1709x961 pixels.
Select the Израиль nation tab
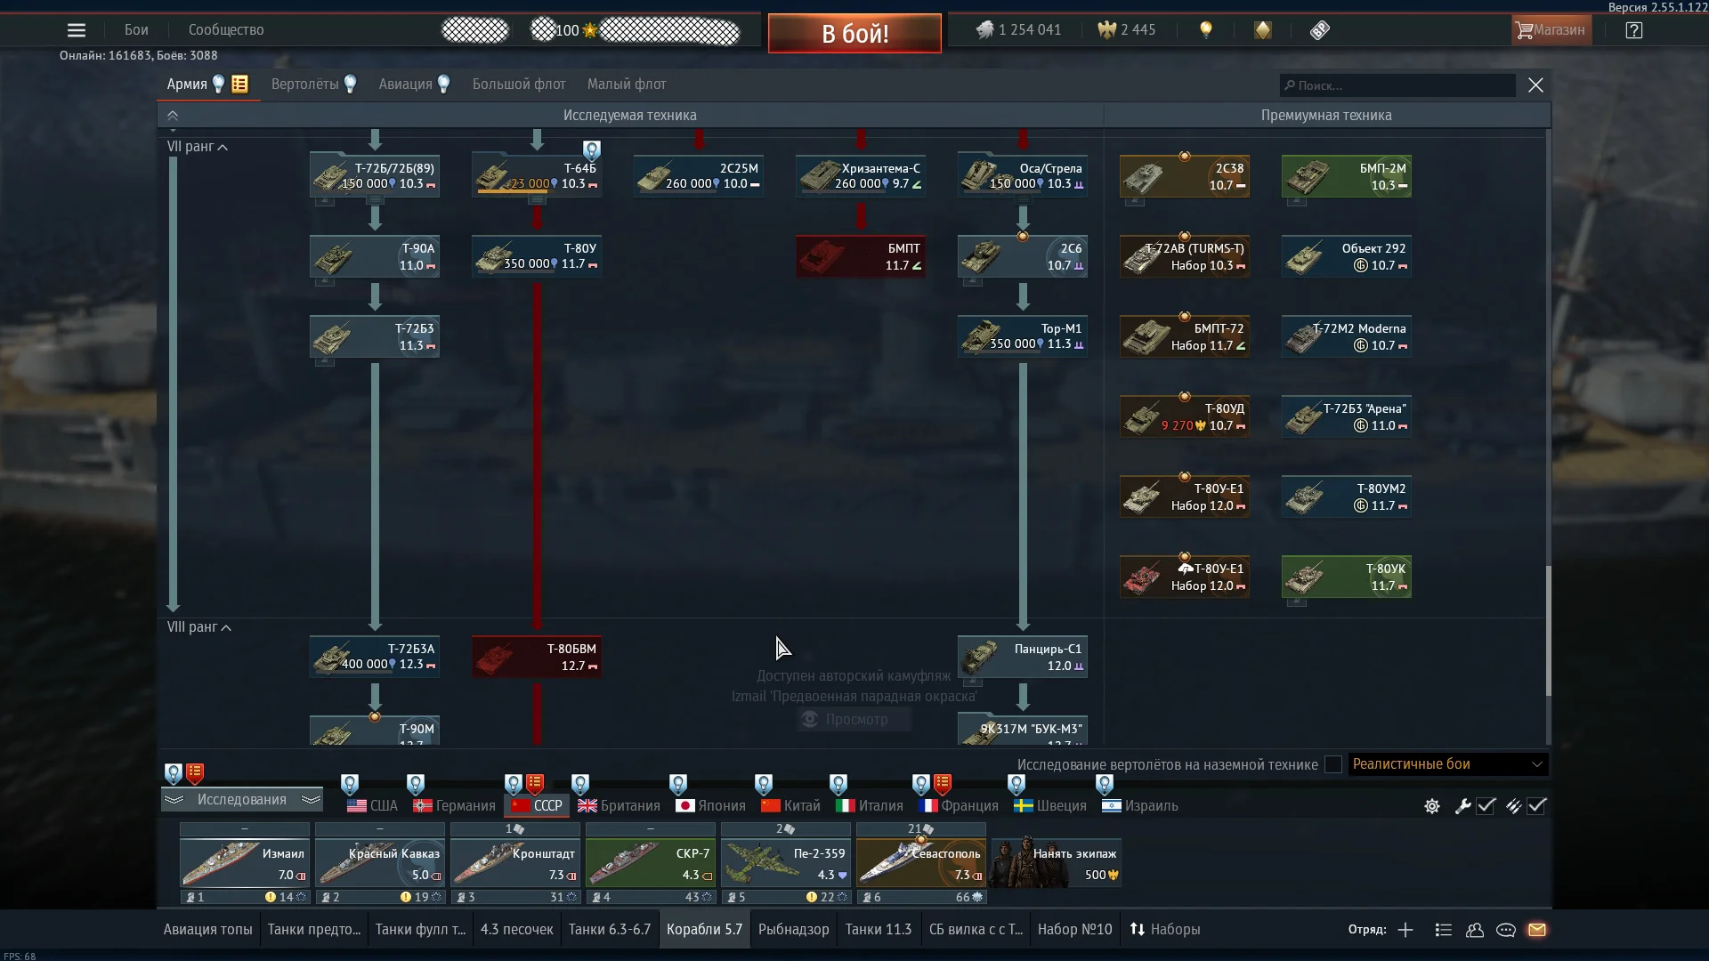tap(1140, 806)
